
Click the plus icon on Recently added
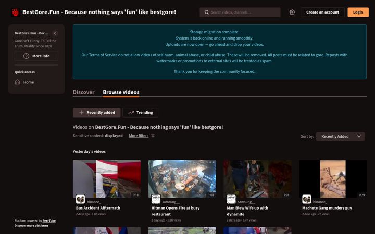point(81,112)
